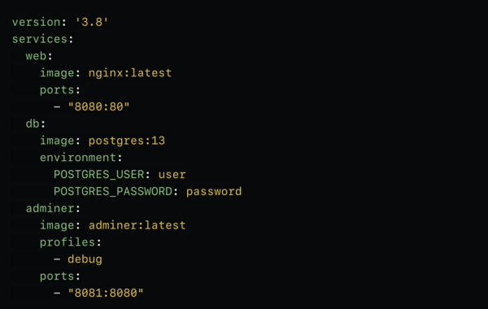Click the user value text
This screenshot has height=309, width=488.
[172, 175]
